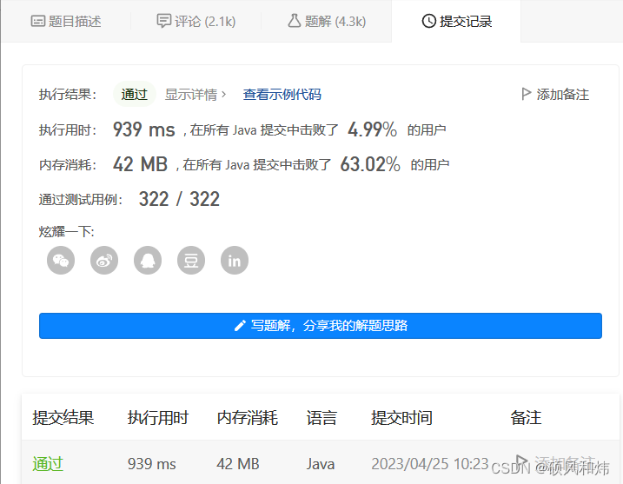Viewport: 623px width, 484px height.
Task: Click the 执行用时 column header
Action: pyautogui.click(x=158, y=418)
